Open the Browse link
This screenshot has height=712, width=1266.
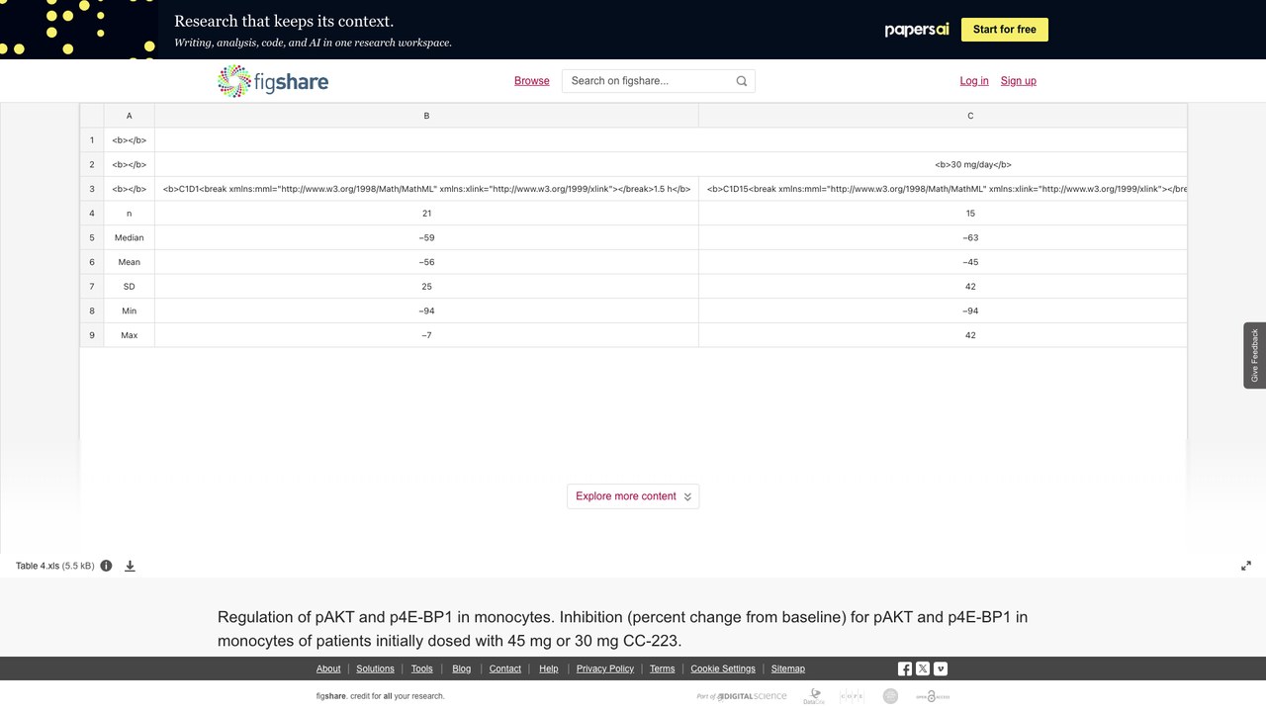[532, 81]
